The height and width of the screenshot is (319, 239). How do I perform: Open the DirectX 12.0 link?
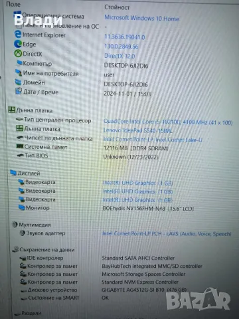coord(119,56)
